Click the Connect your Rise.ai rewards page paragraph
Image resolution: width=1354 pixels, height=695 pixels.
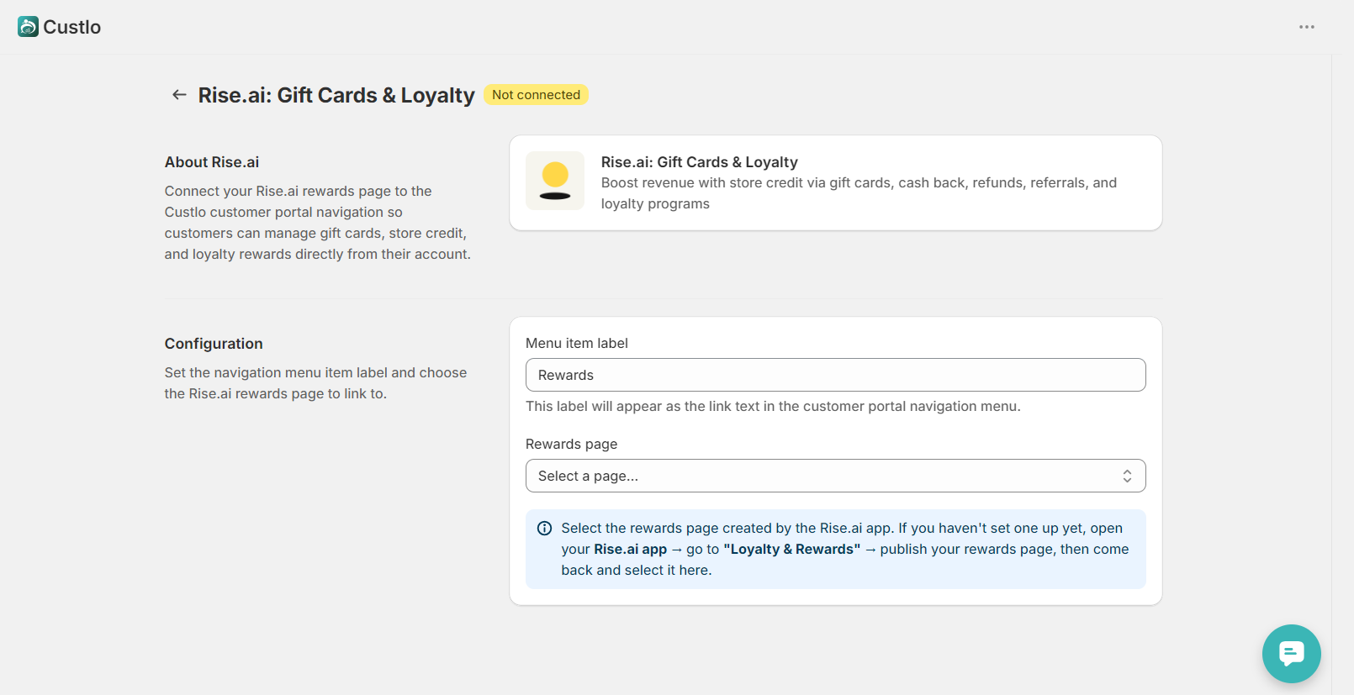318,223
